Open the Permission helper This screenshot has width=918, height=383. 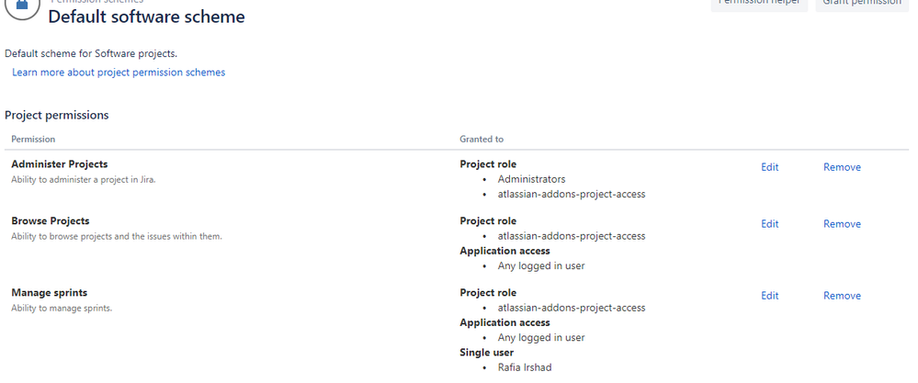pyautogui.click(x=759, y=5)
